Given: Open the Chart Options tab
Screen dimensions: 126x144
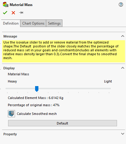Looking at the screenshot, I should pyautogui.click(x=33, y=23).
